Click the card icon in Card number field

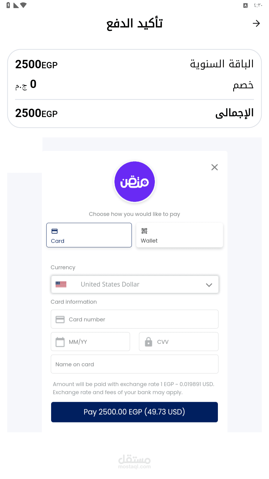tap(60, 319)
